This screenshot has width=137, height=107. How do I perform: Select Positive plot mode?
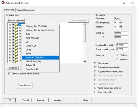pyautogui.click(x=117, y=55)
